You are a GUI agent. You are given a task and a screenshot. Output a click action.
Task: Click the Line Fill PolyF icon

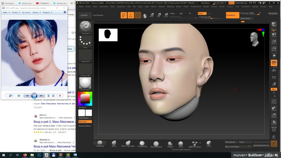pyautogui.click(x=274, y=129)
